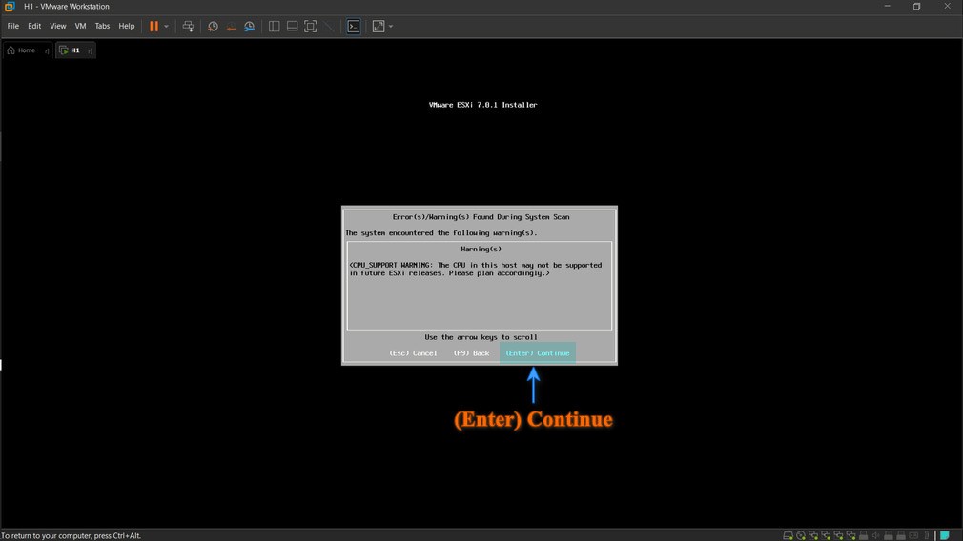Viewport: 963px width, 541px height.
Task: Click the CD/DVD drive status icon
Action: (x=801, y=535)
